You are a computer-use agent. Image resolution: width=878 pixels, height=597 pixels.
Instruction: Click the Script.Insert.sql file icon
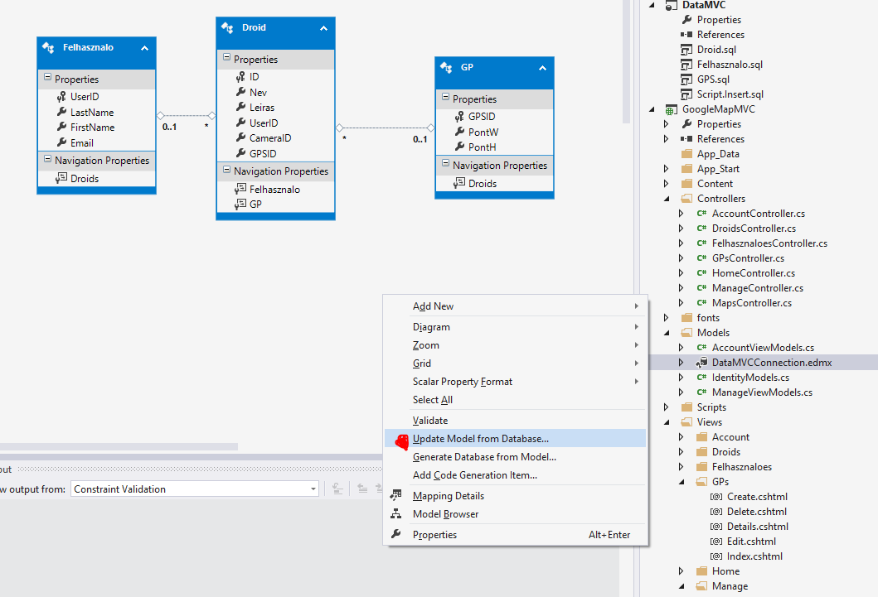pos(686,94)
